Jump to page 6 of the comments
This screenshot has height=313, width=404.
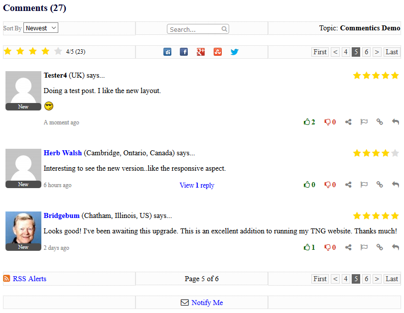366,51
